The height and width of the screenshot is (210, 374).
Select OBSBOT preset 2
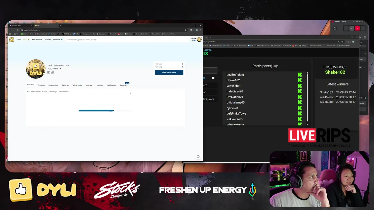pos(352,28)
